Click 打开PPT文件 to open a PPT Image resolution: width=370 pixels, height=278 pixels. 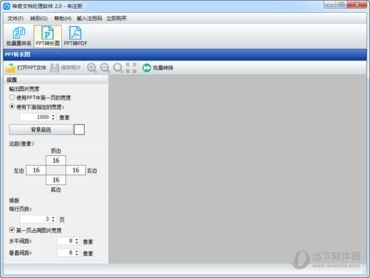(x=26, y=68)
